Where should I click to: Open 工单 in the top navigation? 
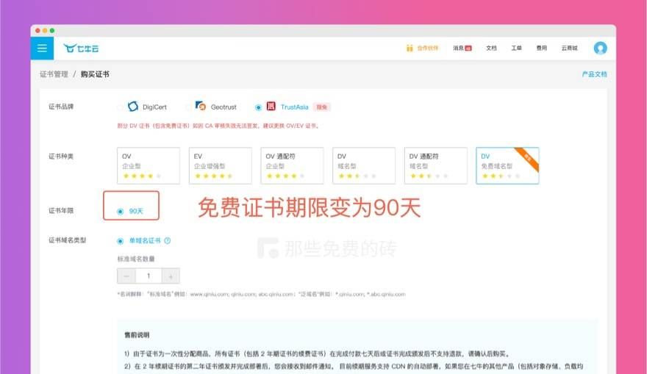point(516,48)
